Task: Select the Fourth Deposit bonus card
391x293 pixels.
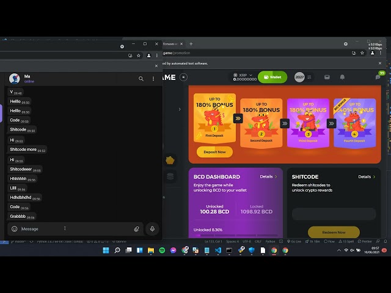Action: tap(354, 123)
